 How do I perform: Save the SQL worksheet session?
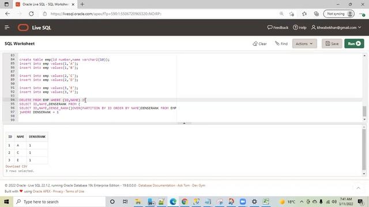pyautogui.click(x=332, y=44)
